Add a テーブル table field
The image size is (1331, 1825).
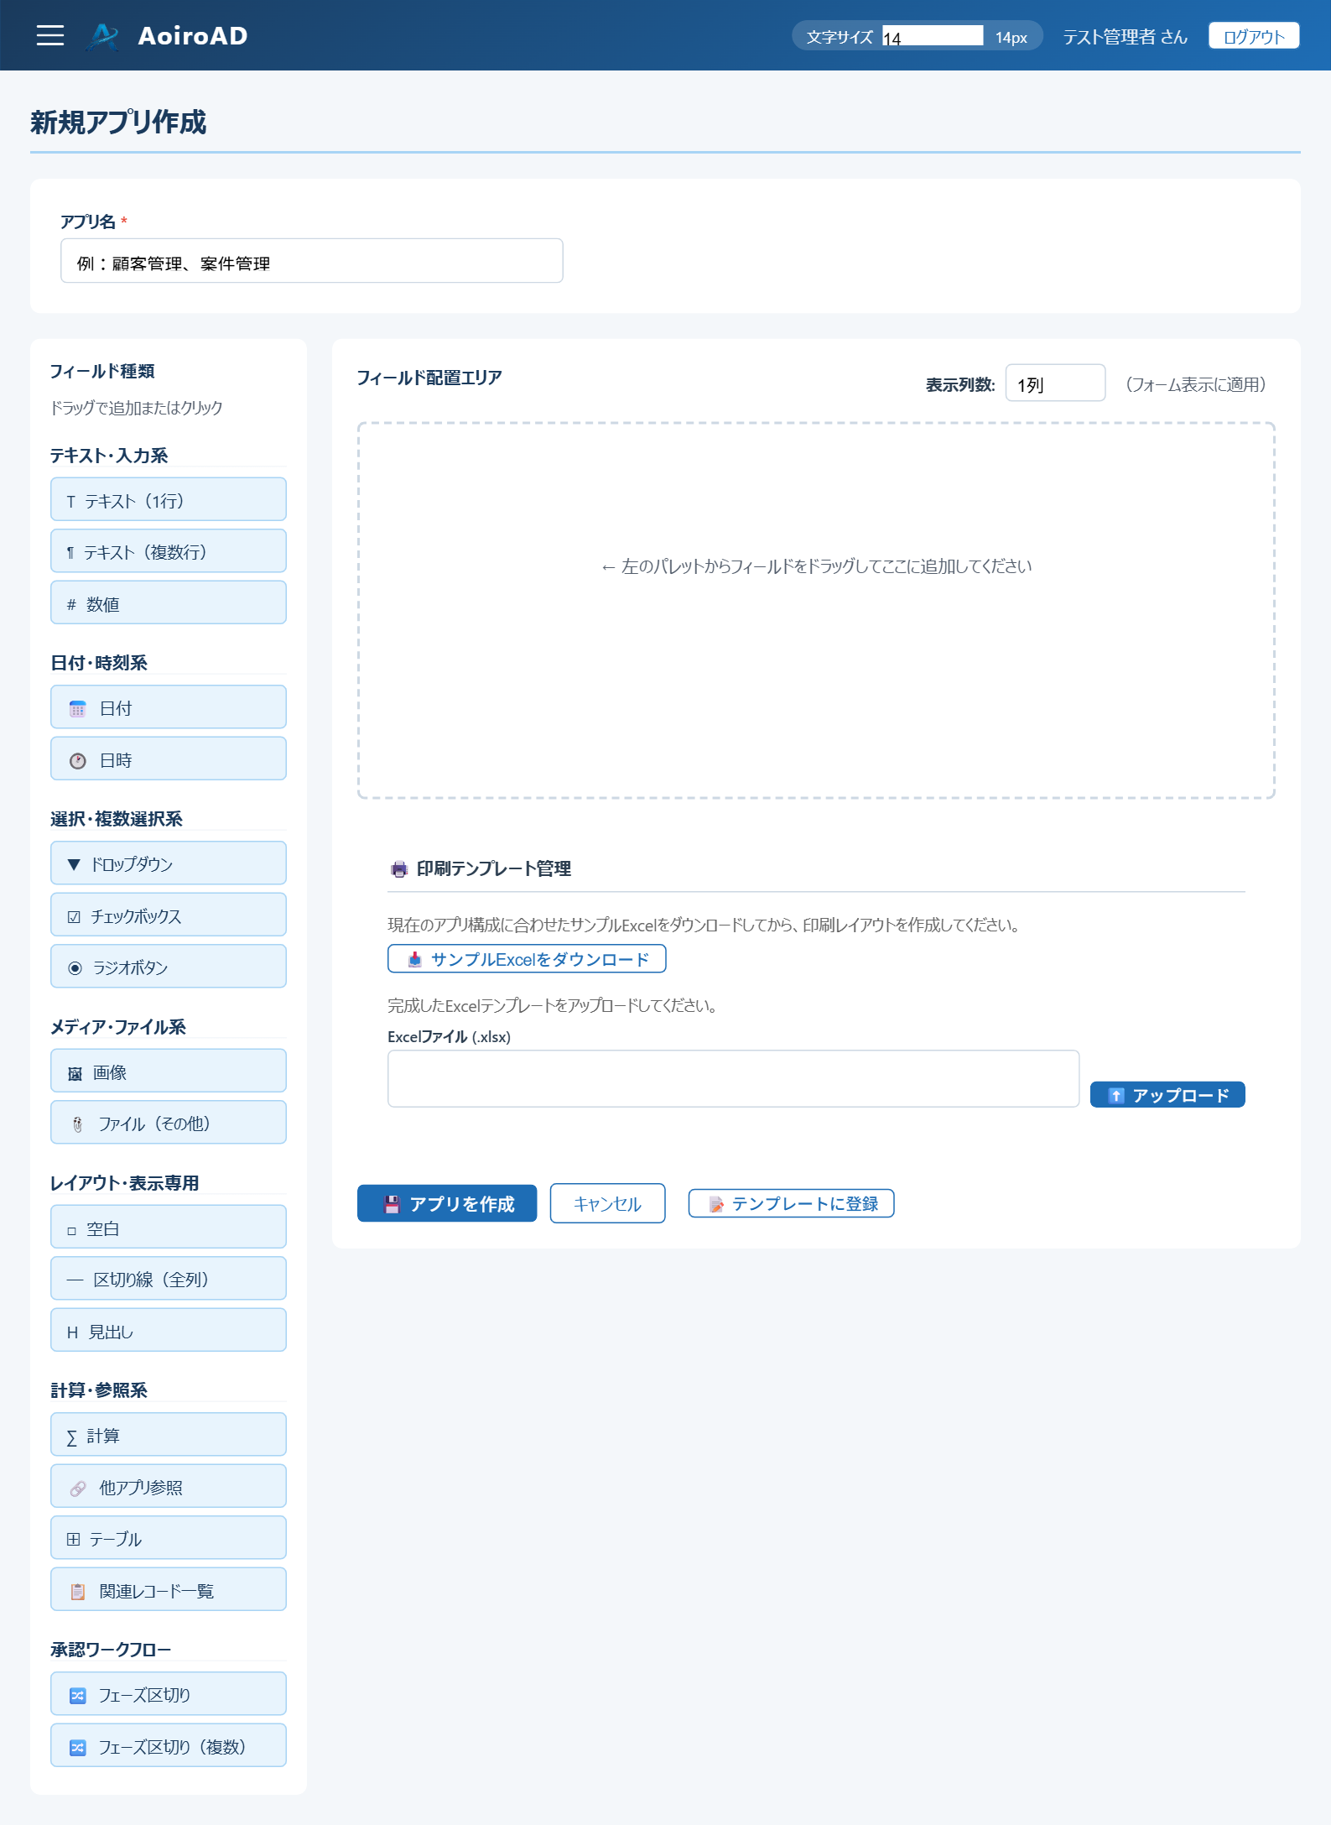tap(169, 1538)
